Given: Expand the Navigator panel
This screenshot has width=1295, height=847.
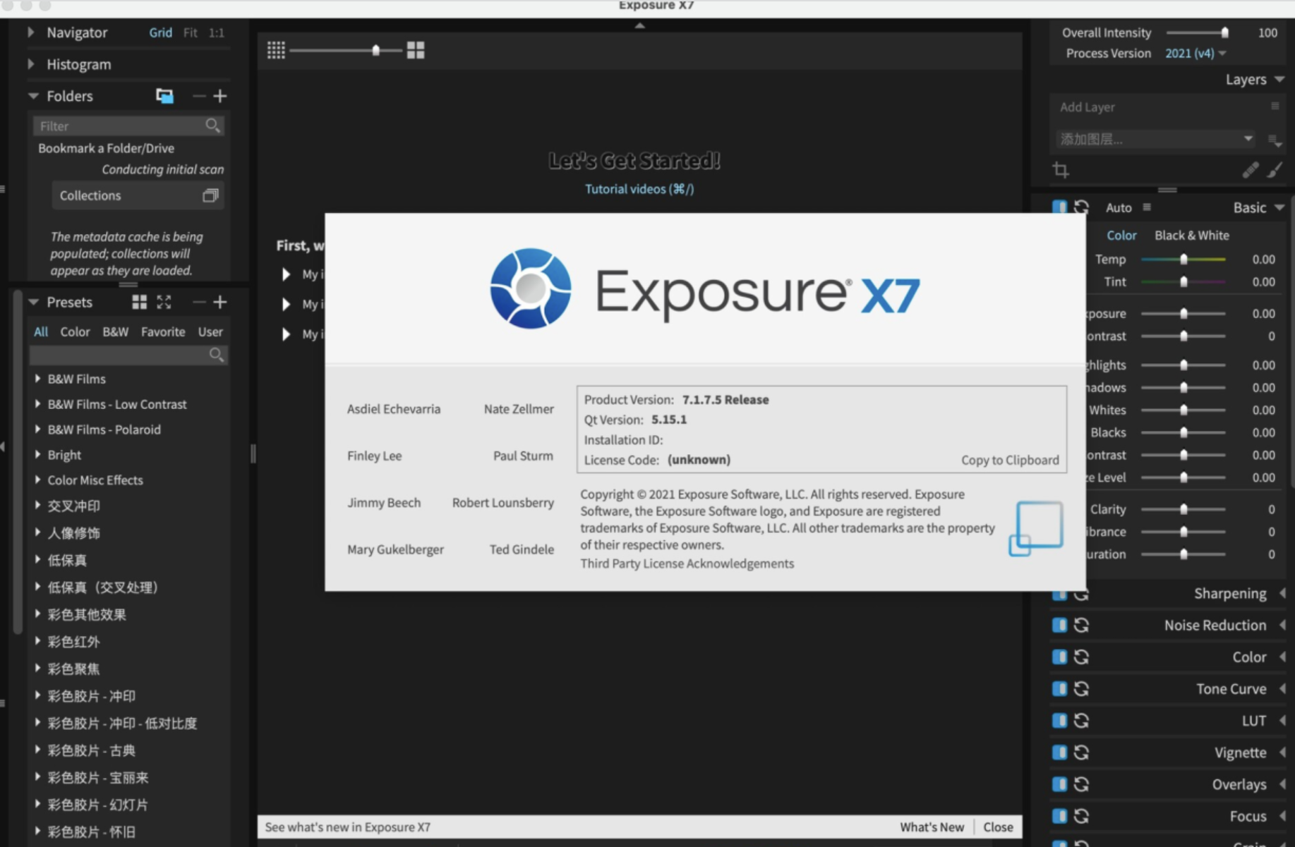Looking at the screenshot, I should point(30,32).
